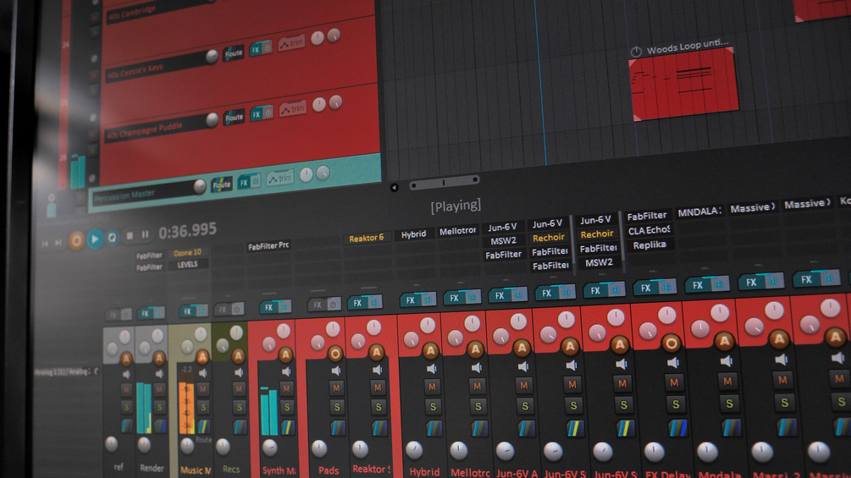This screenshot has height=478, width=851.
Task: Solo the FX Delay mixer strip
Action: 676,404
